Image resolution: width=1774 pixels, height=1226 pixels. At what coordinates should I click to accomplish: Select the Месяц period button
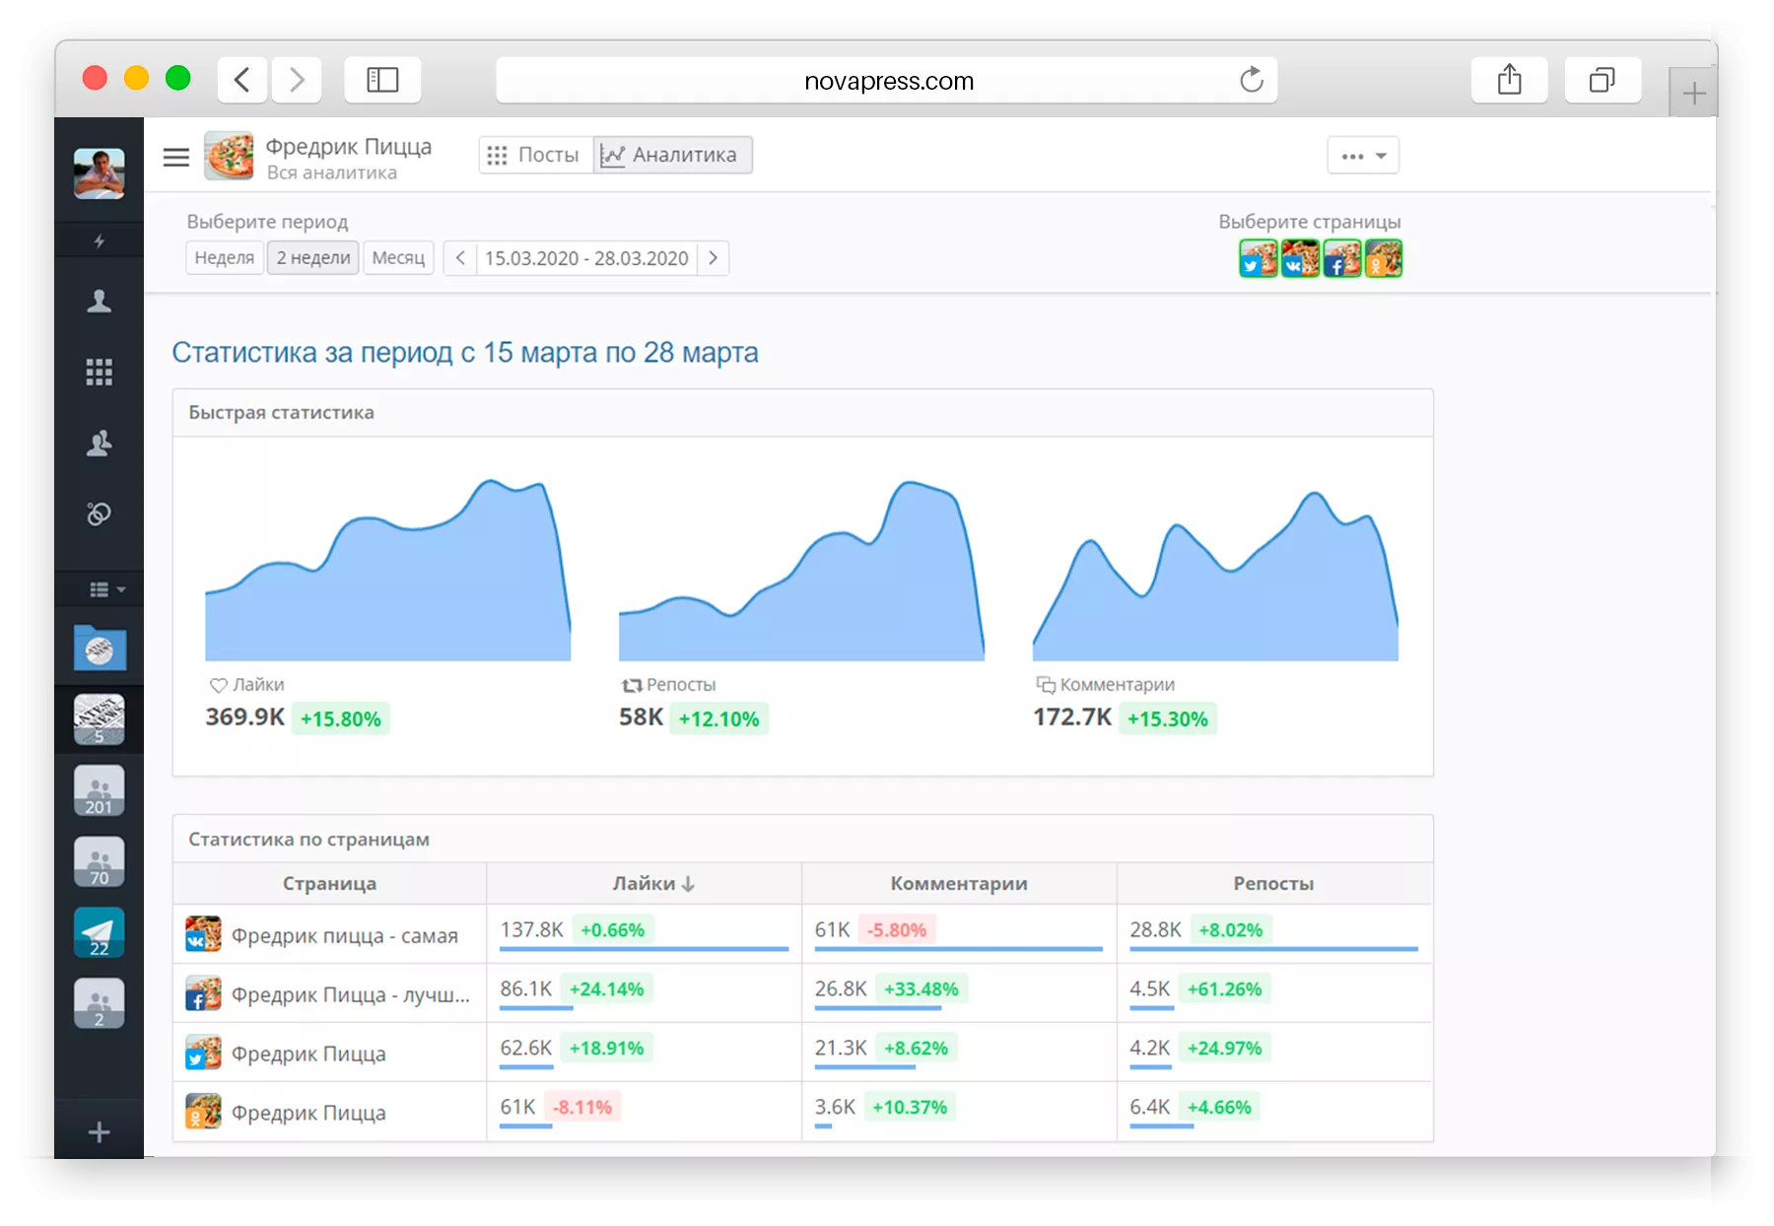tap(398, 258)
